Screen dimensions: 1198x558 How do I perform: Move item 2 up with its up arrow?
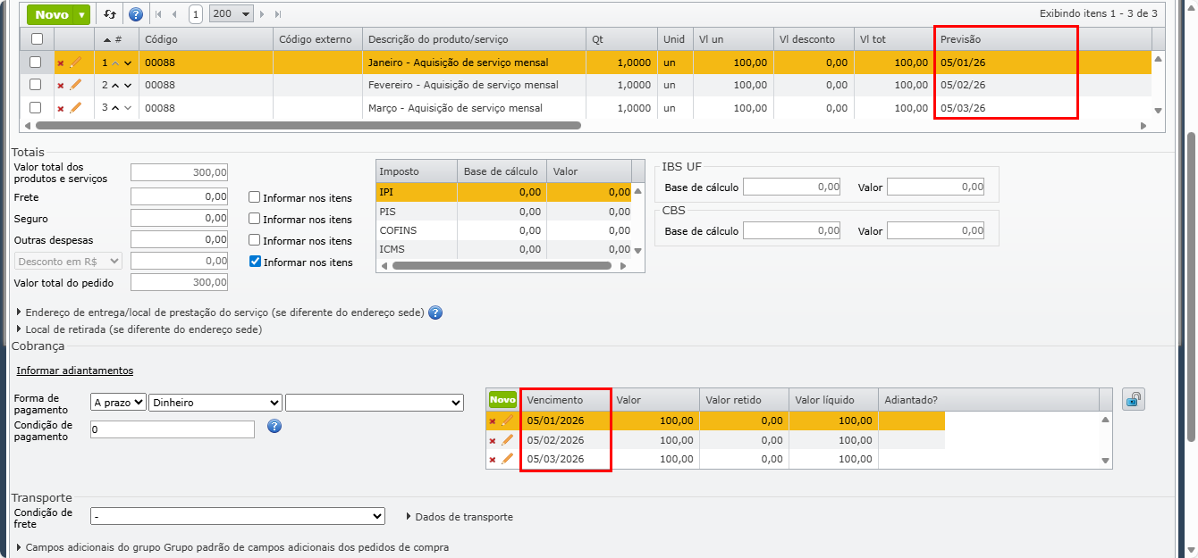pyautogui.click(x=115, y=86)
